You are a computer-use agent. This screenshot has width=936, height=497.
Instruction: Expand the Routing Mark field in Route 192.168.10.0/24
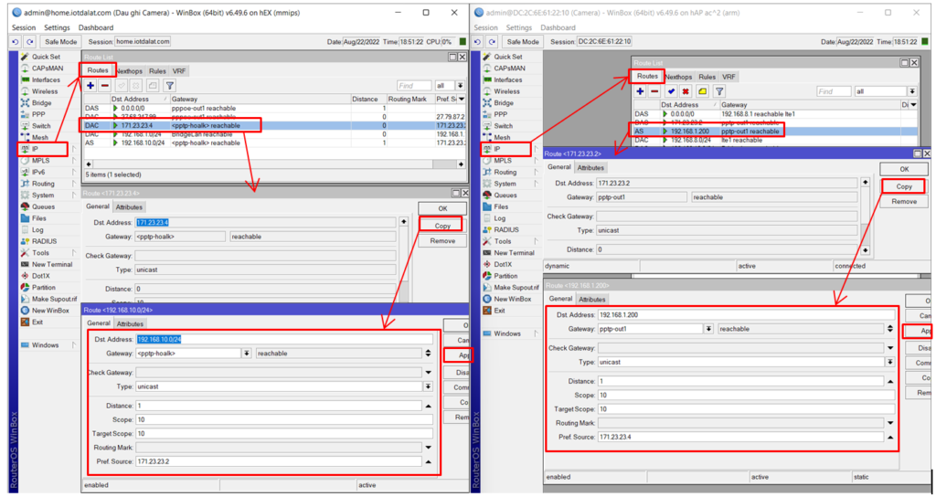(428, 448)
